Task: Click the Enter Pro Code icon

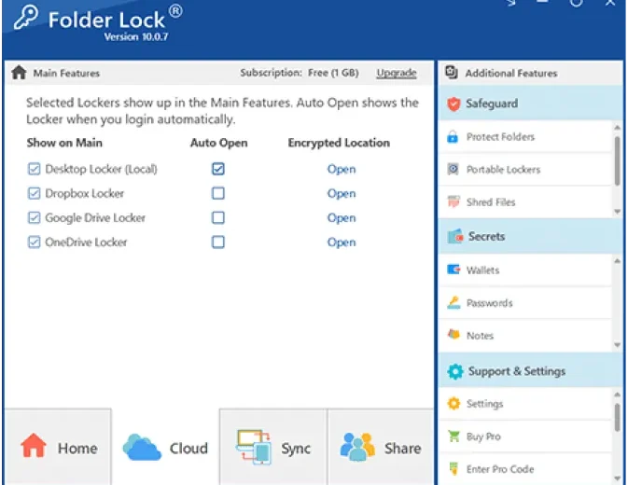Action: 454,468
